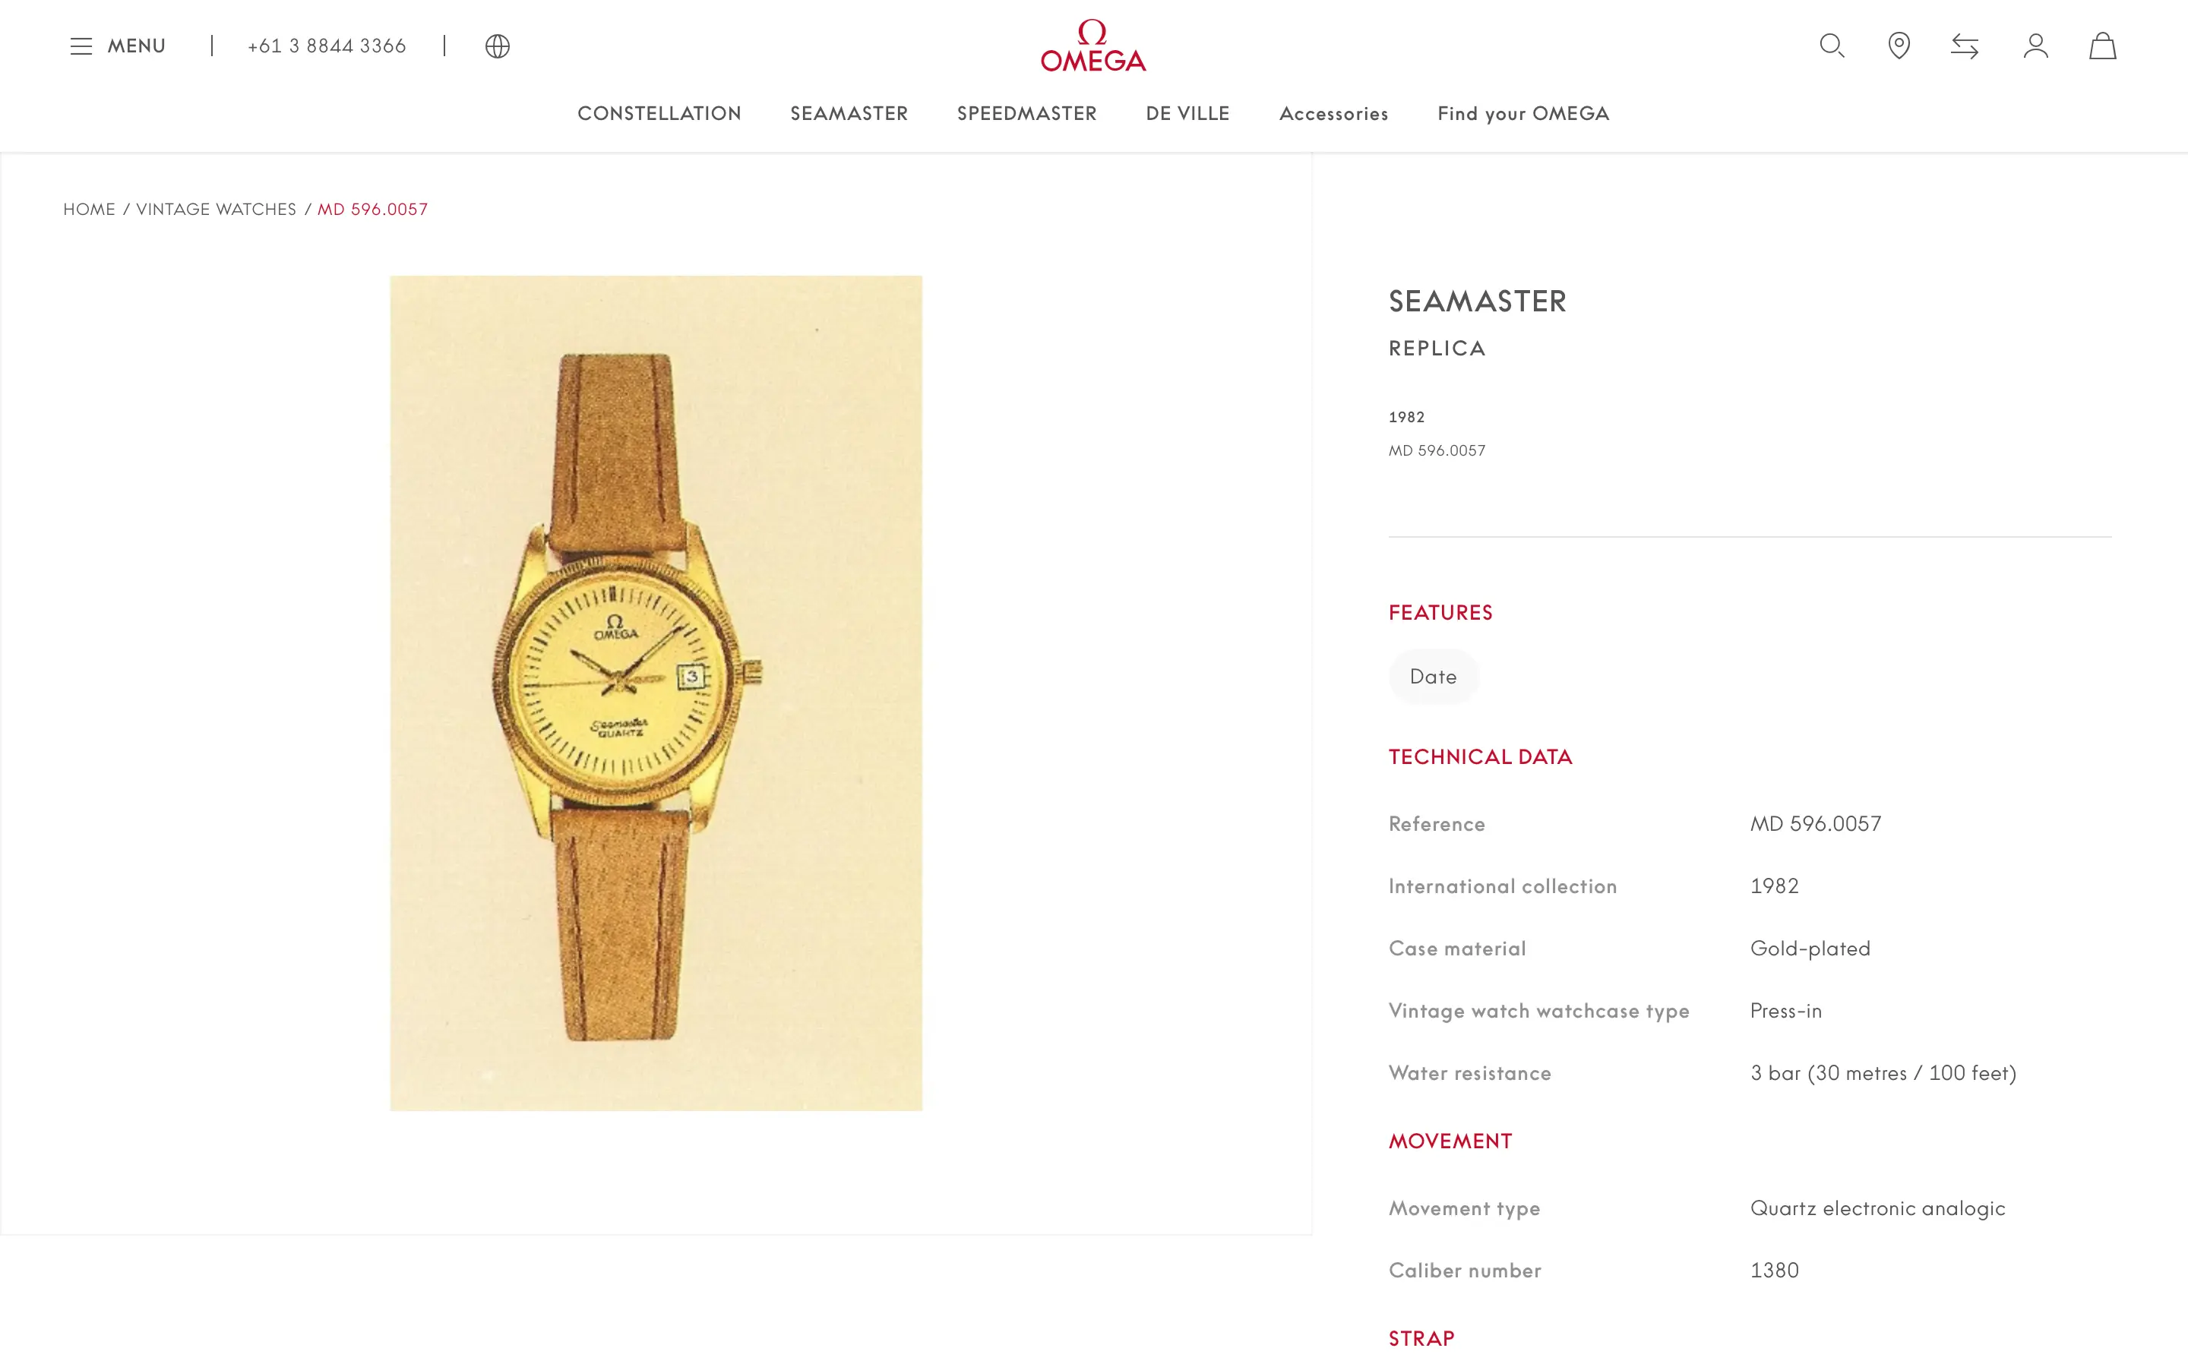Open the store locator pin icon
This screenshot has width=2188, height=1367.
click(1899, 46)
